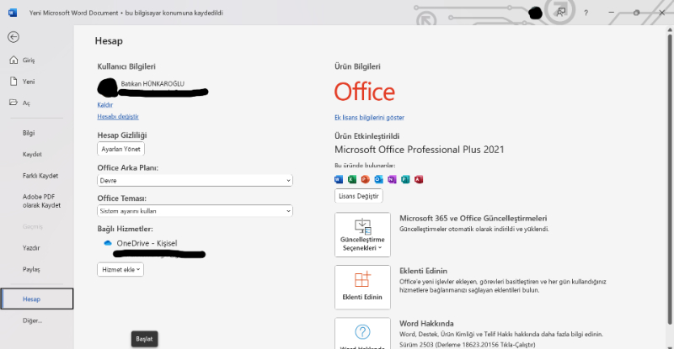Click Ek lisans bilgilerini göster link
Screen dimensions: 674x349
(x=369, y=117)
